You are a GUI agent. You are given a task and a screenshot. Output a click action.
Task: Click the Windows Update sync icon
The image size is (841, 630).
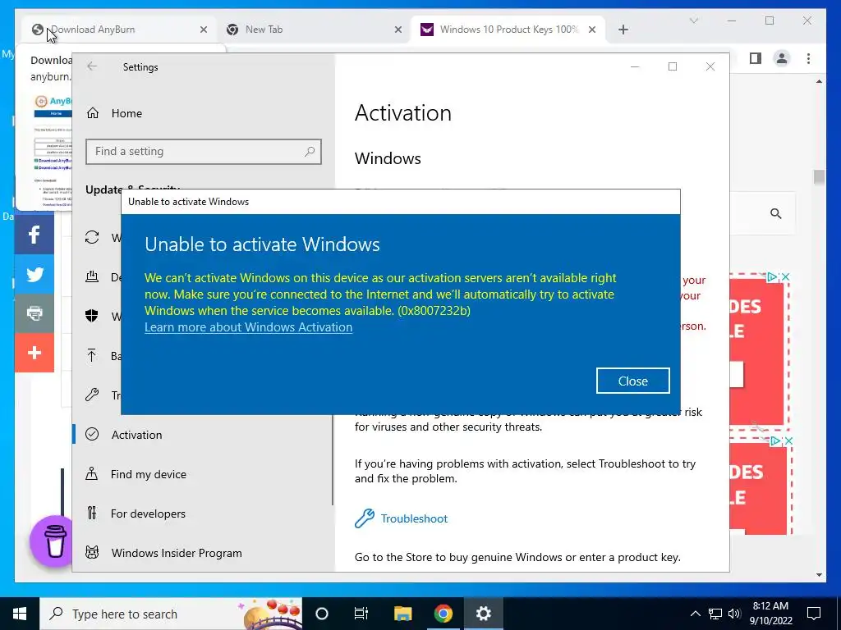92,237
